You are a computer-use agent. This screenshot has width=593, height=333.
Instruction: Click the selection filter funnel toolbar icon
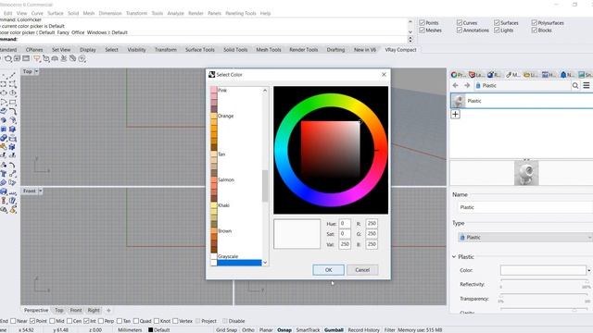37,58
